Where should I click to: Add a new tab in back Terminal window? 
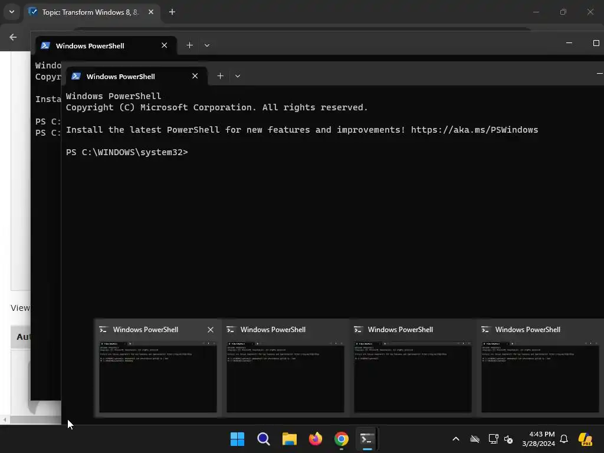pos(189,45)
